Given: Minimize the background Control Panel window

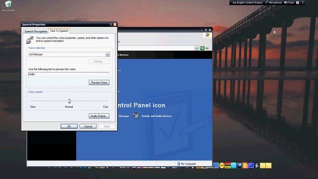Looking at the screenshot, I should coord(202,30).
